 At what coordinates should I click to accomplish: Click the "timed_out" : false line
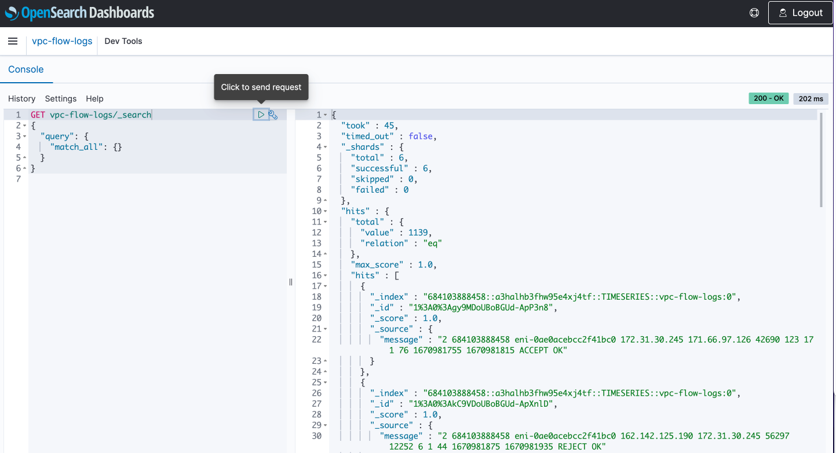pos(389,136)
